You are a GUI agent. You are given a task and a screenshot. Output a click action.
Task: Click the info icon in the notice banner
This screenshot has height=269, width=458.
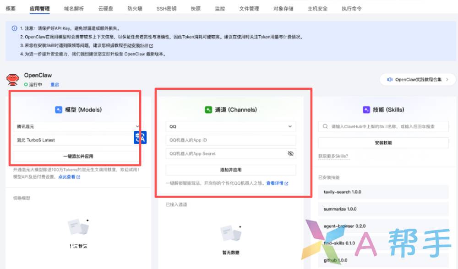pos(14,28)
